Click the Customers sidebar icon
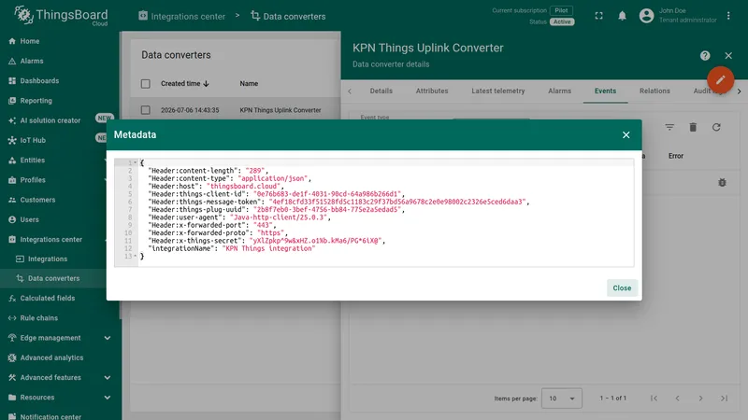This screenshot has width=748, height=420. pyautogui.click(x=12, y=200)
